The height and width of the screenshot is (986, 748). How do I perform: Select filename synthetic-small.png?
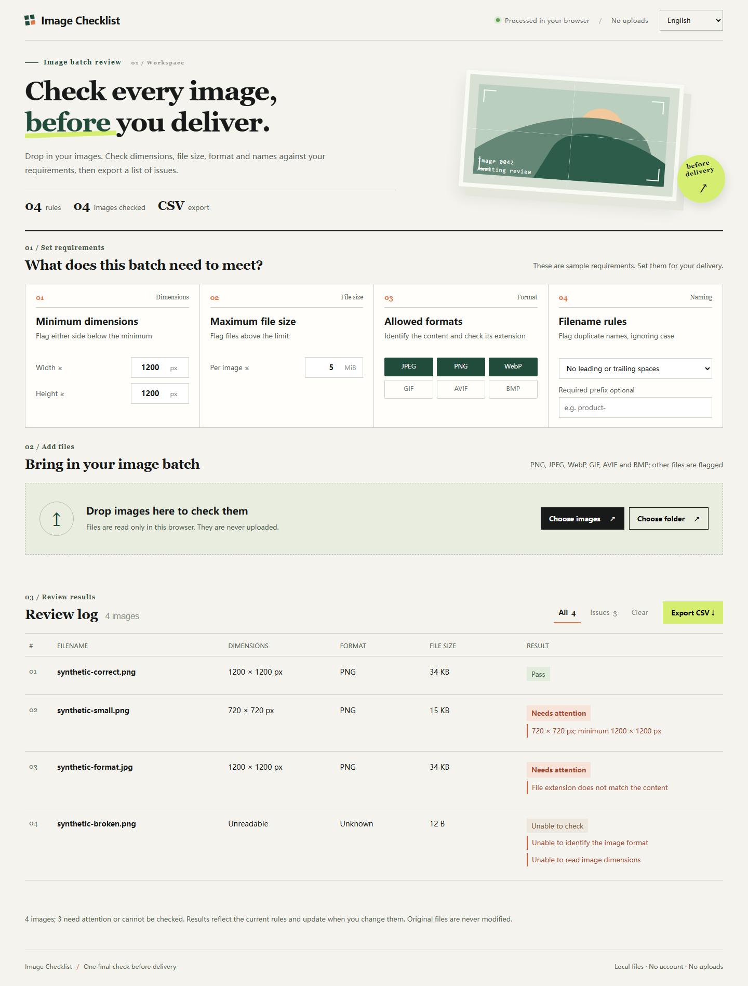tap(93, 711)
